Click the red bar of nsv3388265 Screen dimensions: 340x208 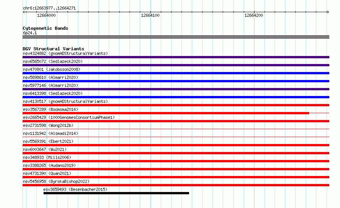(176, 169)
